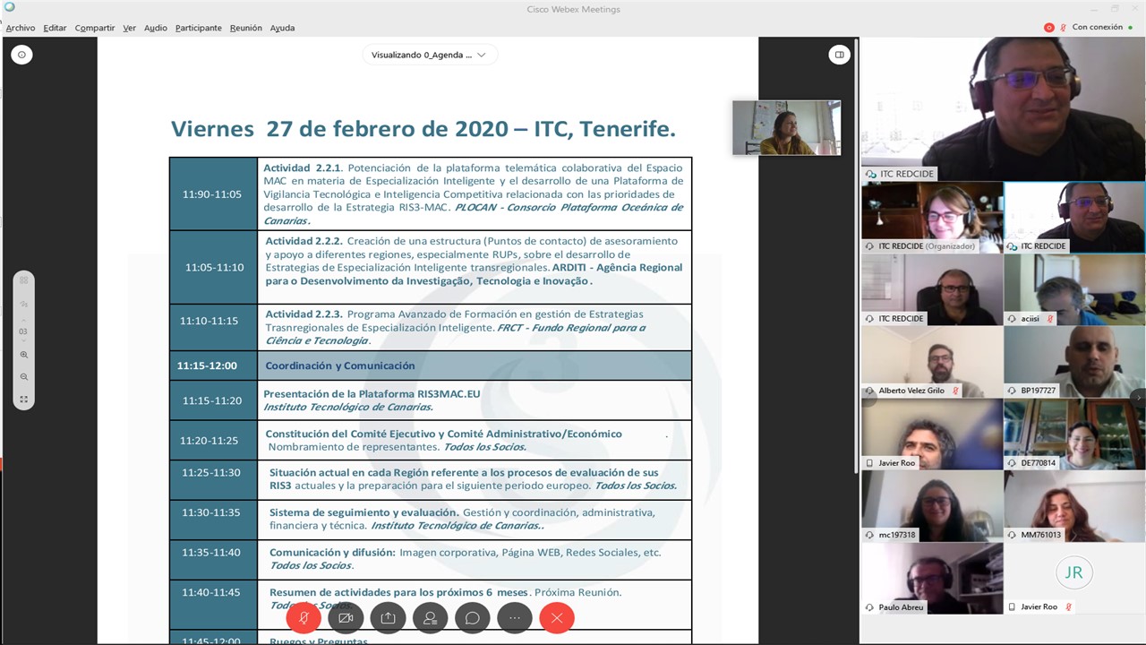Click the 'MM761013' name label
Image resolution: width=1146 pixels, height=645 pixels.
click(x=1041, y=535)
